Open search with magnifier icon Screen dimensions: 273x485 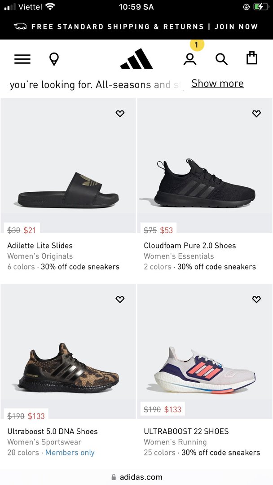coord(221,59)
